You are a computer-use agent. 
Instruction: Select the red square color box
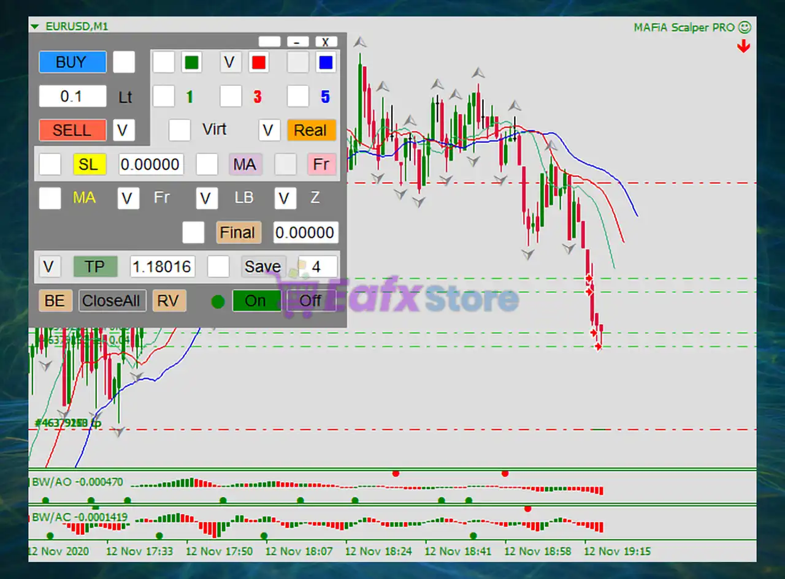[259, 62]
